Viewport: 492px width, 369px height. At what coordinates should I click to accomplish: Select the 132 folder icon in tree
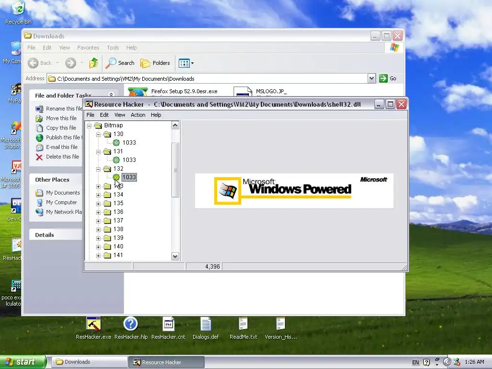click(x=107, y=169)
